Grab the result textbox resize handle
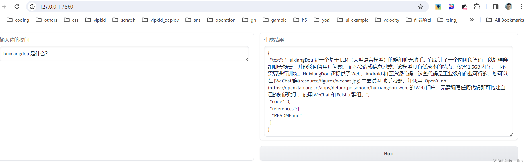This screenshot has width=527, height=165. pyautogui.click(x=511, y=134)
